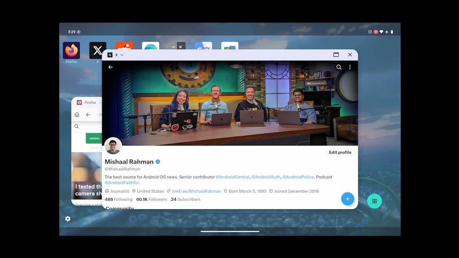459x258 pixels.
Task: Open Firefox from the desktop shortcuts
Action: click(x=71, y=51)
